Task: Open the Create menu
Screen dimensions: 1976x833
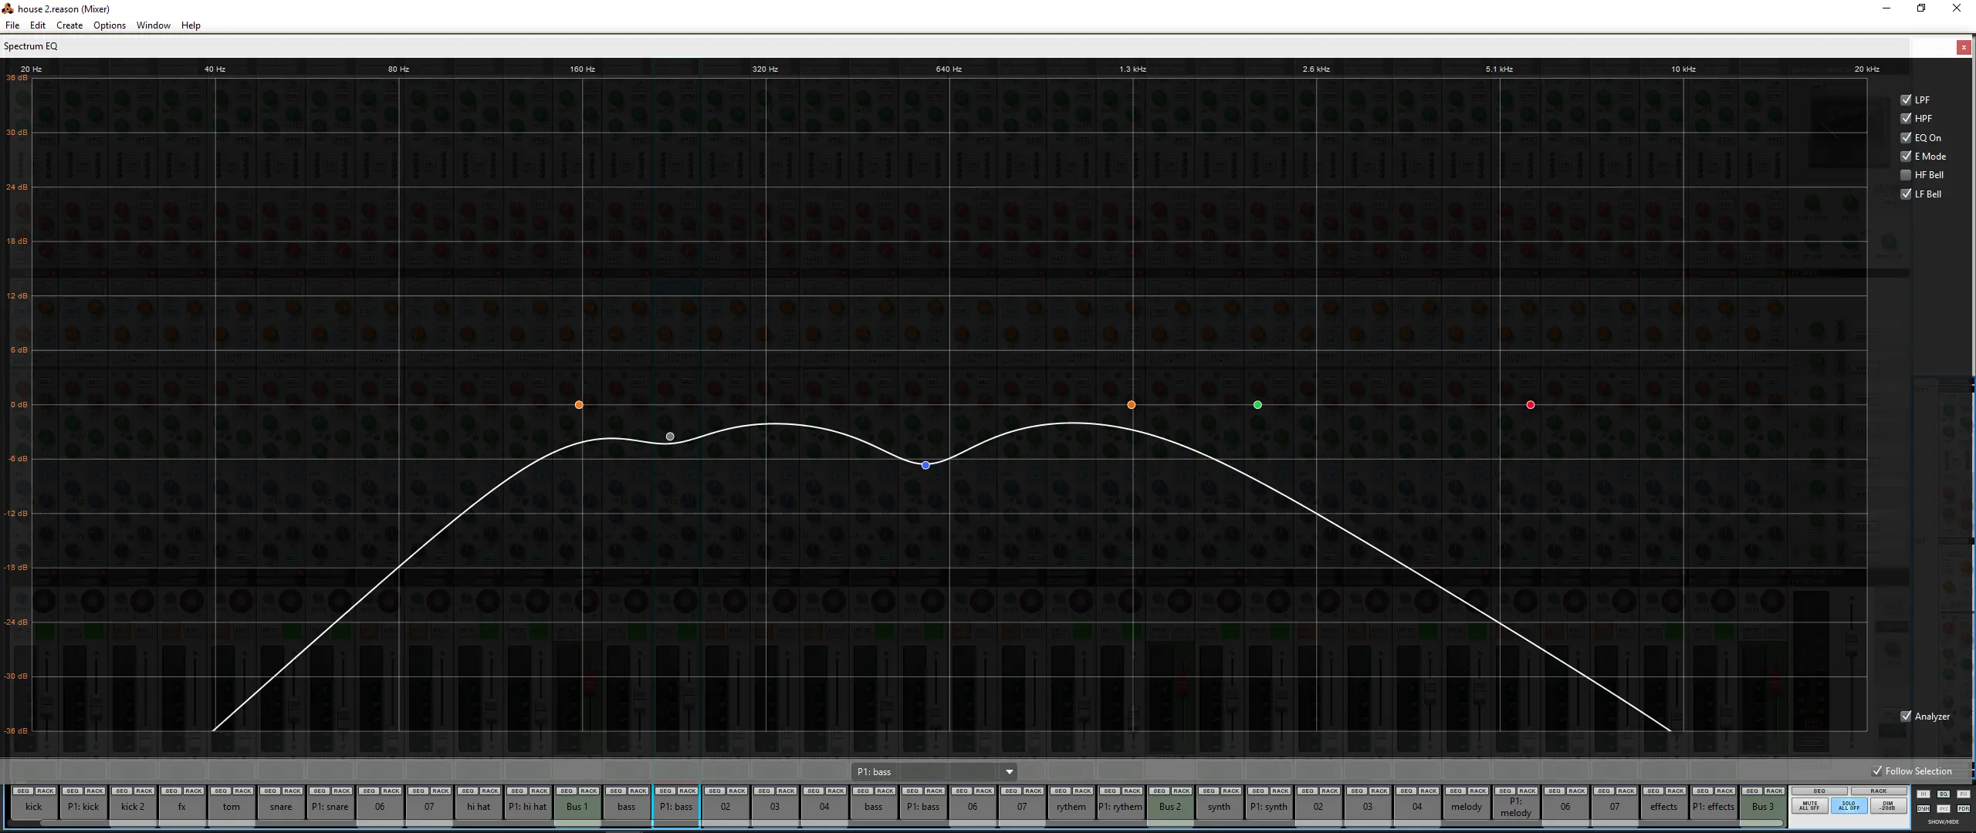Action: [x=69, y=25]
